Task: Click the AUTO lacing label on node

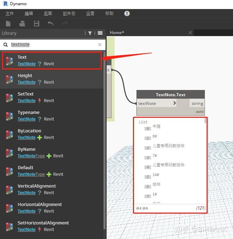Action: coord(200,112)
